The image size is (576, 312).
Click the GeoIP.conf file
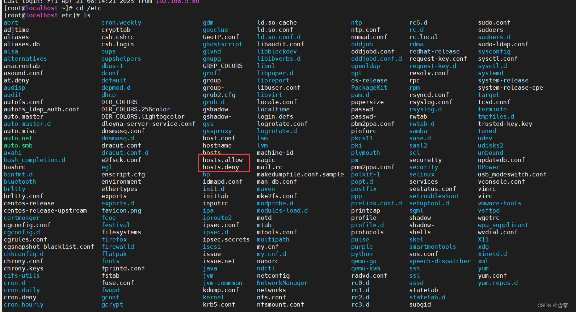[x=221, y=37]
